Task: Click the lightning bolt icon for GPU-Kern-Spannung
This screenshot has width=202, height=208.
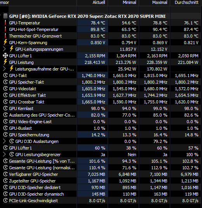Action: point(5,43)
